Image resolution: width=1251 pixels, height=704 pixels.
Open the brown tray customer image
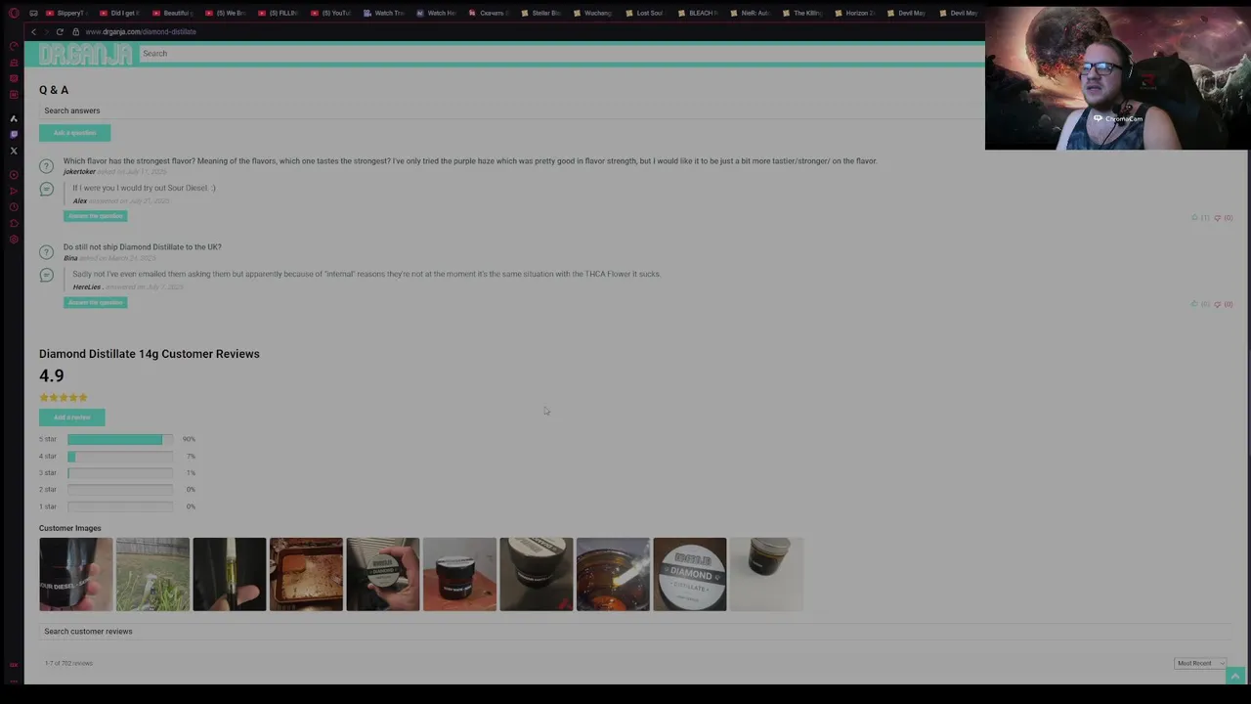tap(306, 575)
